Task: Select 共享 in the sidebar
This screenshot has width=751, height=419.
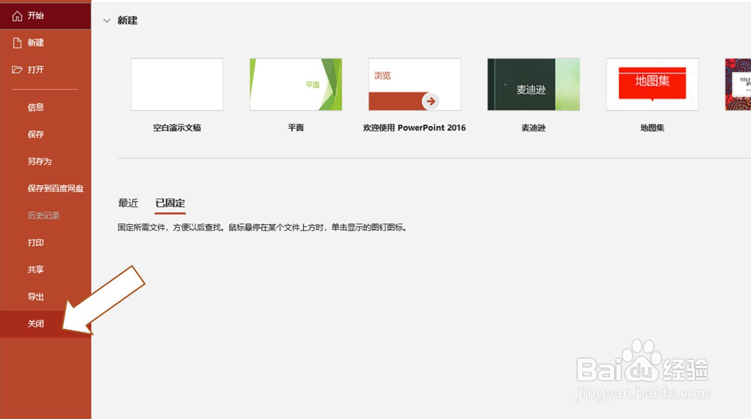Action: [36, 269]
